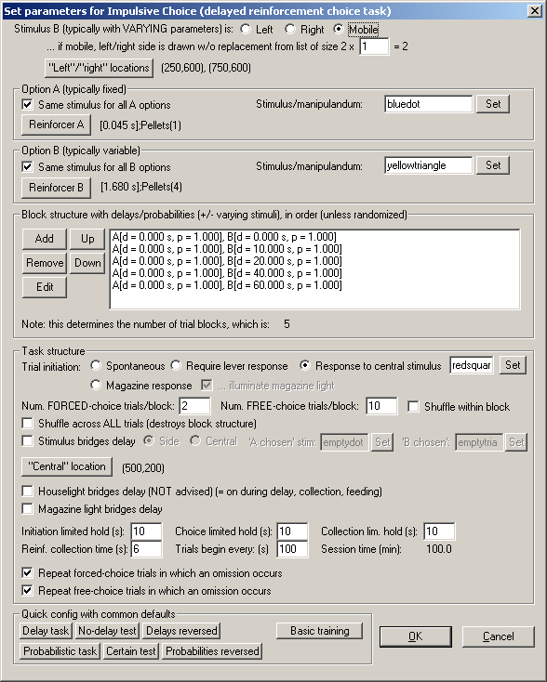Screen dimensions: 547x682
Task: Cancel the parameter dialog
Action: 499,636
